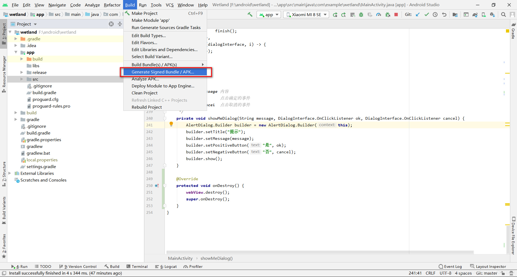
Task: Click the editor horizontal scrollbar
Action: (320, 252)
